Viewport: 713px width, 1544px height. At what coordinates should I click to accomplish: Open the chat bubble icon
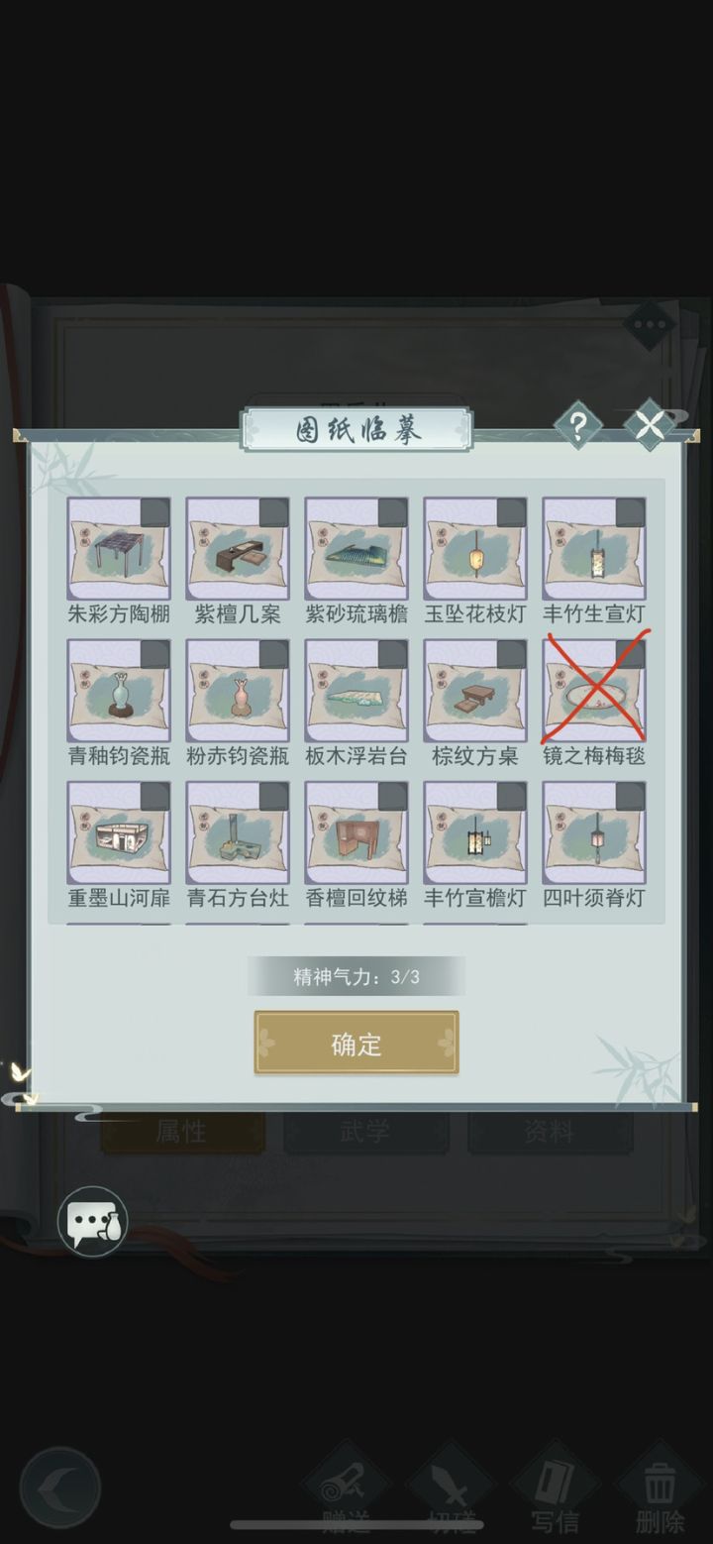[92, 1222]
